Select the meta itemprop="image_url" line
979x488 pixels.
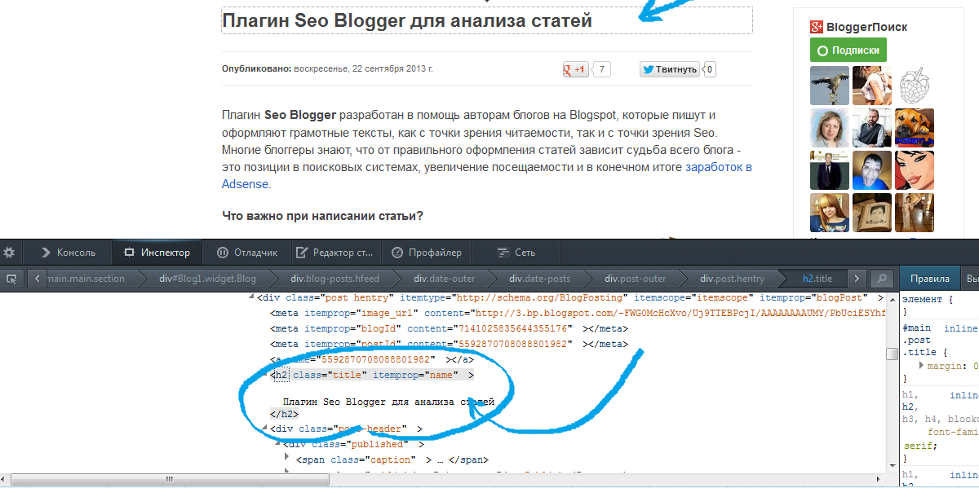click(x=577, y=313)
